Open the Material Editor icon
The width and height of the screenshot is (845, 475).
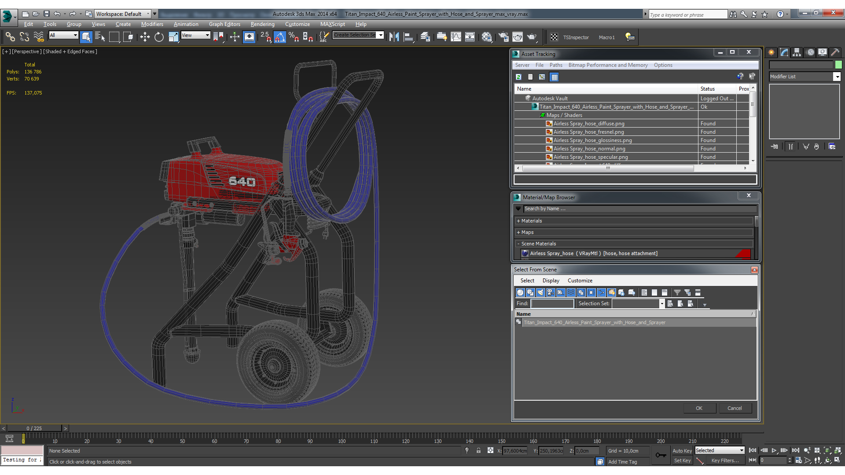486,37
